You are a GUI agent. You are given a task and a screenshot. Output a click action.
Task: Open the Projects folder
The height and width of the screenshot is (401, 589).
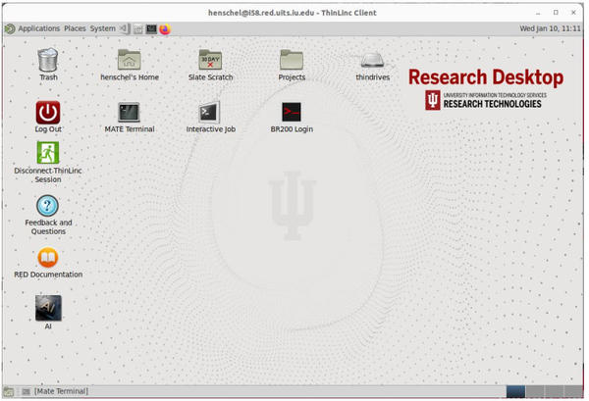pyautogui.click(x=292, y=60)
